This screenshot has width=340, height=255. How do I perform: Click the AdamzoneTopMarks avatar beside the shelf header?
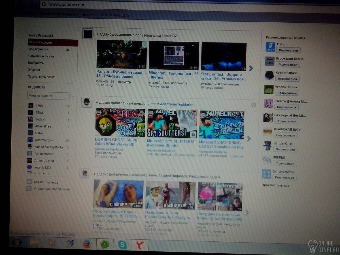[x=87, y=102]
